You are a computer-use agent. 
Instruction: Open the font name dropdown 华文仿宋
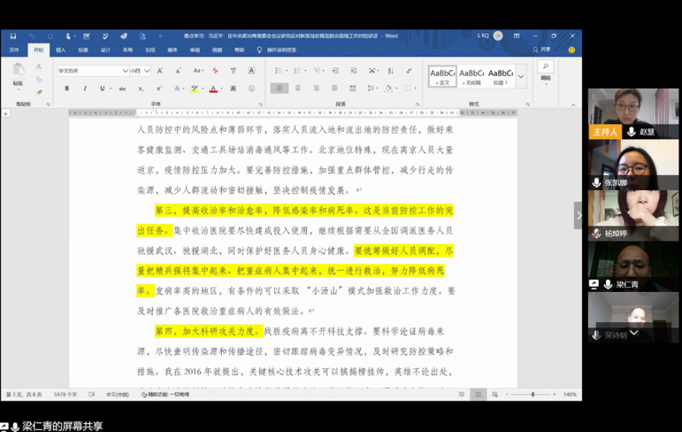click(x=92, y=71)
